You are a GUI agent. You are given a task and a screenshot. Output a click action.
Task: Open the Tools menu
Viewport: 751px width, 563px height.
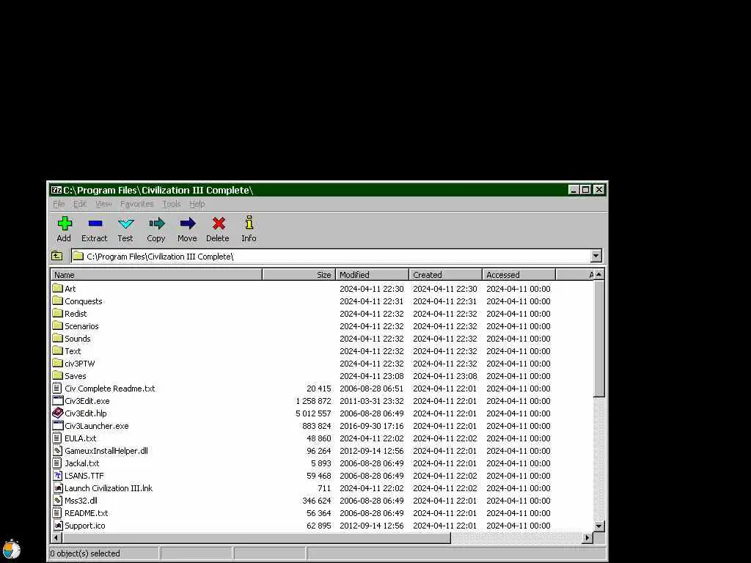pos(172,204)
